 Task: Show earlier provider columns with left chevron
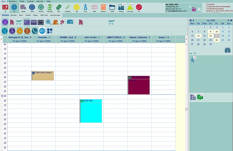[1, 39]
